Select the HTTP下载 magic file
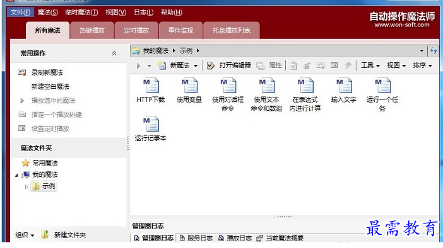The image size is (443, 248). [151, 90]
